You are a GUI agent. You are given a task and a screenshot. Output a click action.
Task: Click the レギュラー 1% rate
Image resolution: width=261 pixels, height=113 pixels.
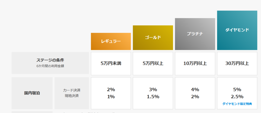pyautogui.click(x=111, y=97)
